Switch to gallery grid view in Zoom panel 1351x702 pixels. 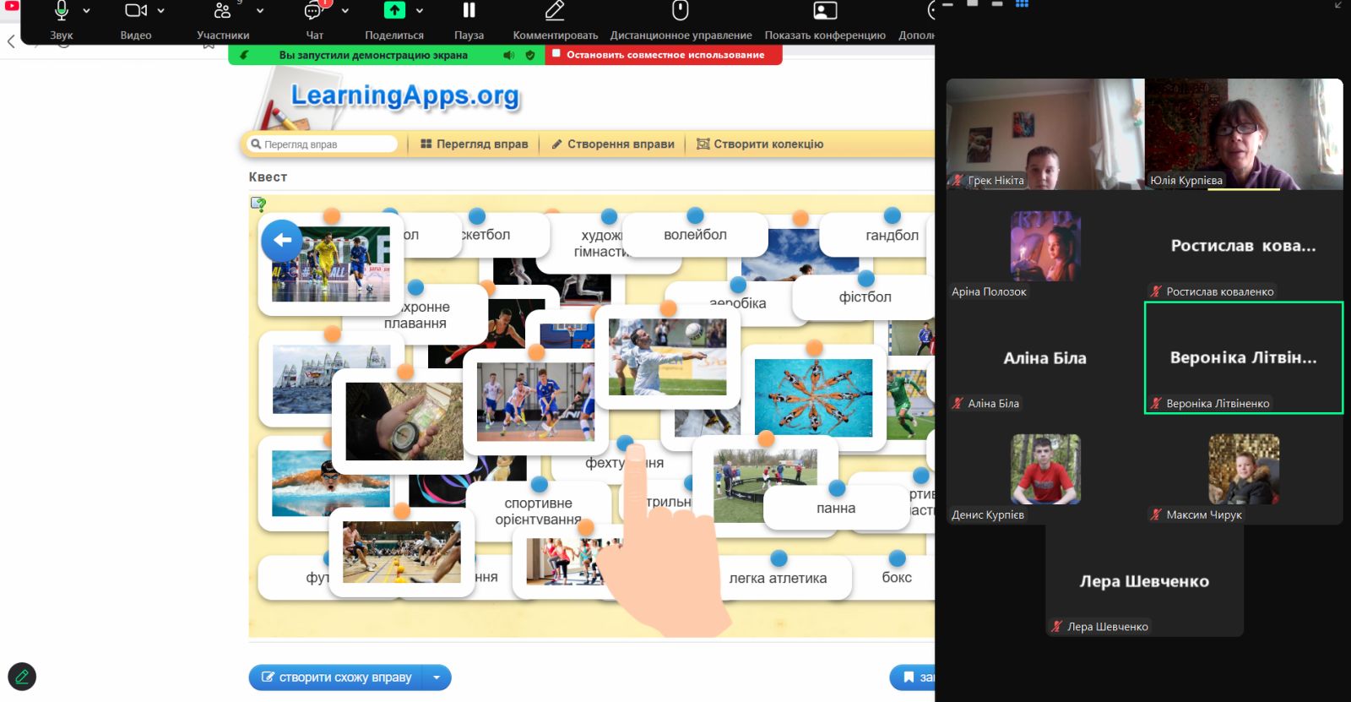coord(1022,4)
